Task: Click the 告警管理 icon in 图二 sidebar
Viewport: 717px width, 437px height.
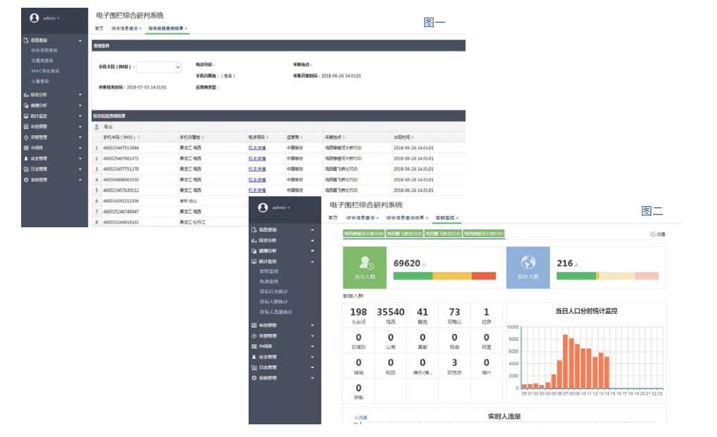Action: [x=254, y=336]
